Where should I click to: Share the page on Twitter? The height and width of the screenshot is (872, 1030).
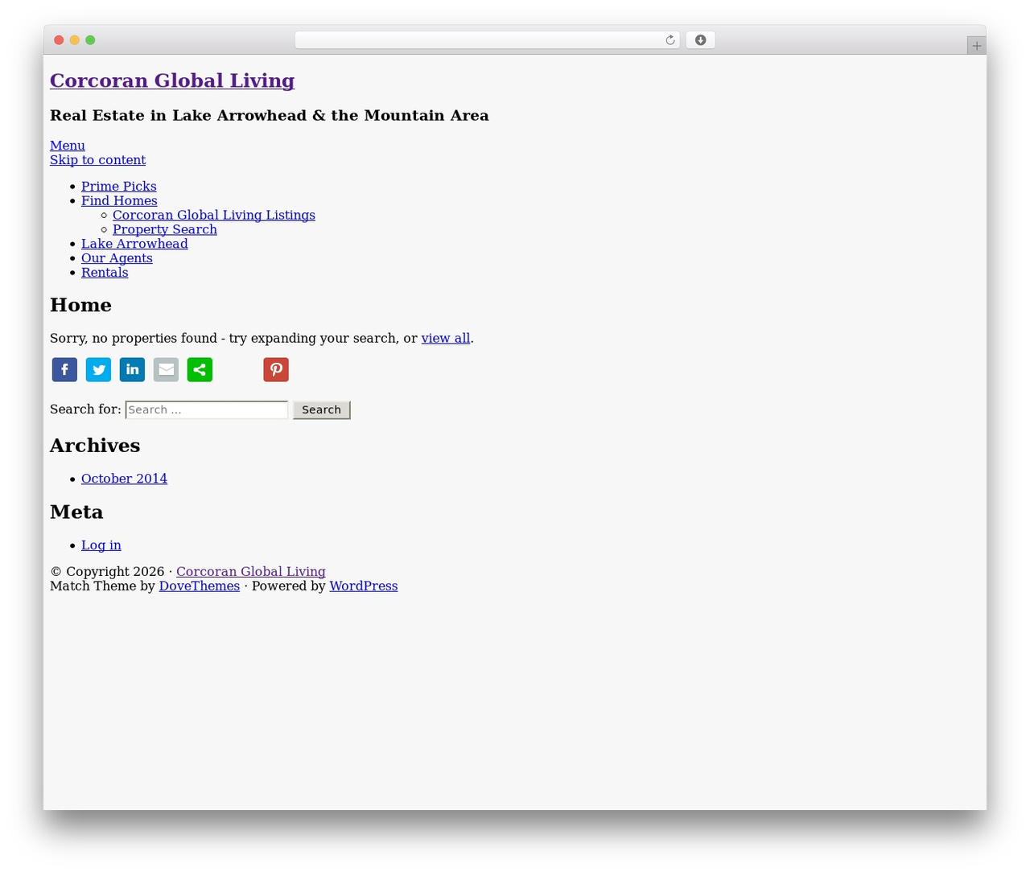(98, 369)
